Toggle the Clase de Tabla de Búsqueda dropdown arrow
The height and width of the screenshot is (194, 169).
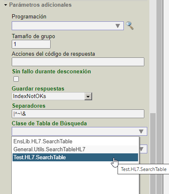141,132
